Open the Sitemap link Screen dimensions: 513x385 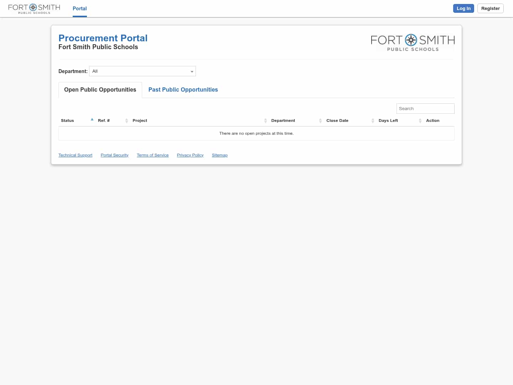219,155
